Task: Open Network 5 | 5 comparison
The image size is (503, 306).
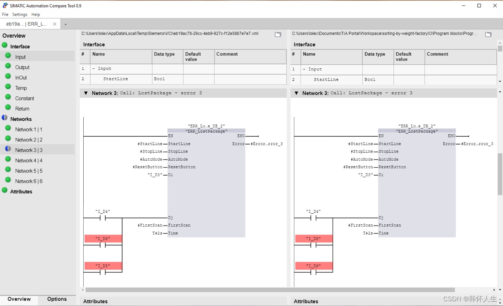Action: [29, 170]
